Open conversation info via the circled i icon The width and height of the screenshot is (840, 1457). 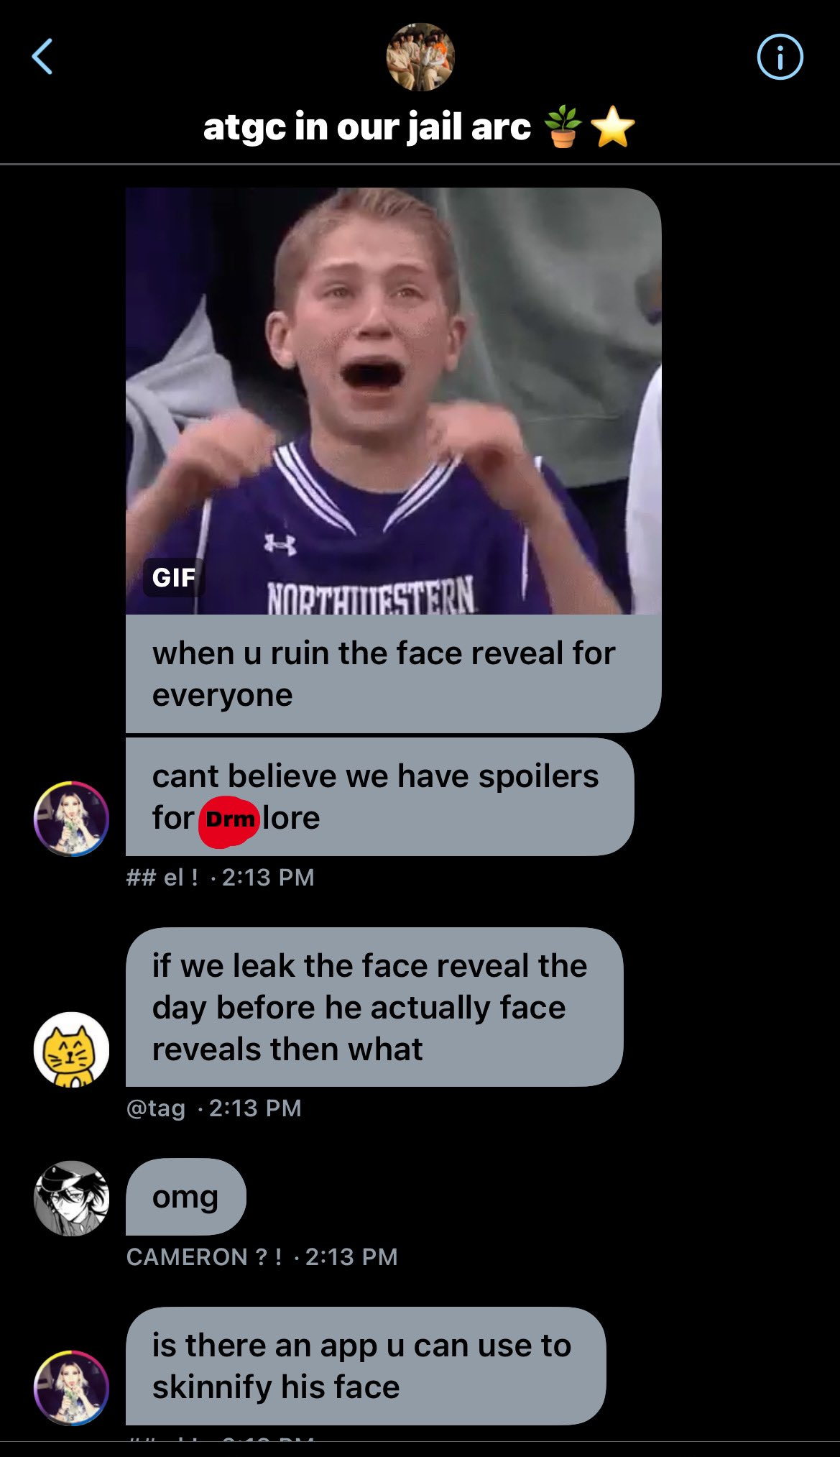click(x=780, y=57)
